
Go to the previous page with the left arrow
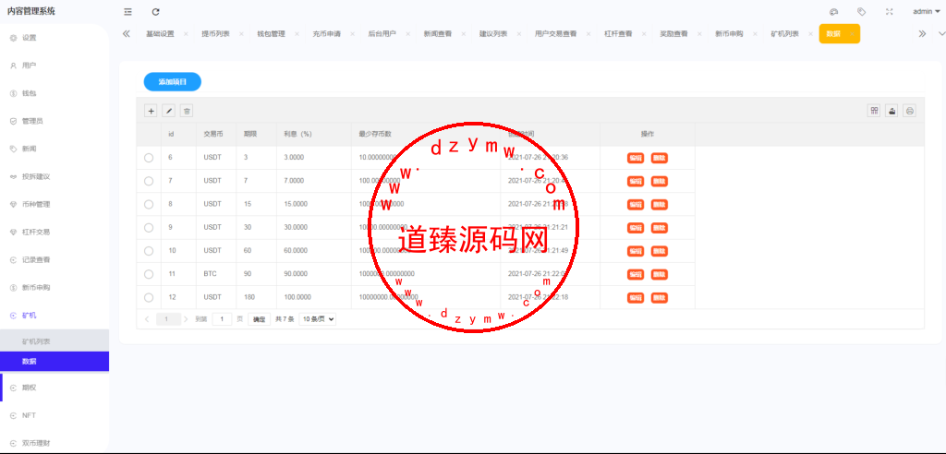(147, 319)
